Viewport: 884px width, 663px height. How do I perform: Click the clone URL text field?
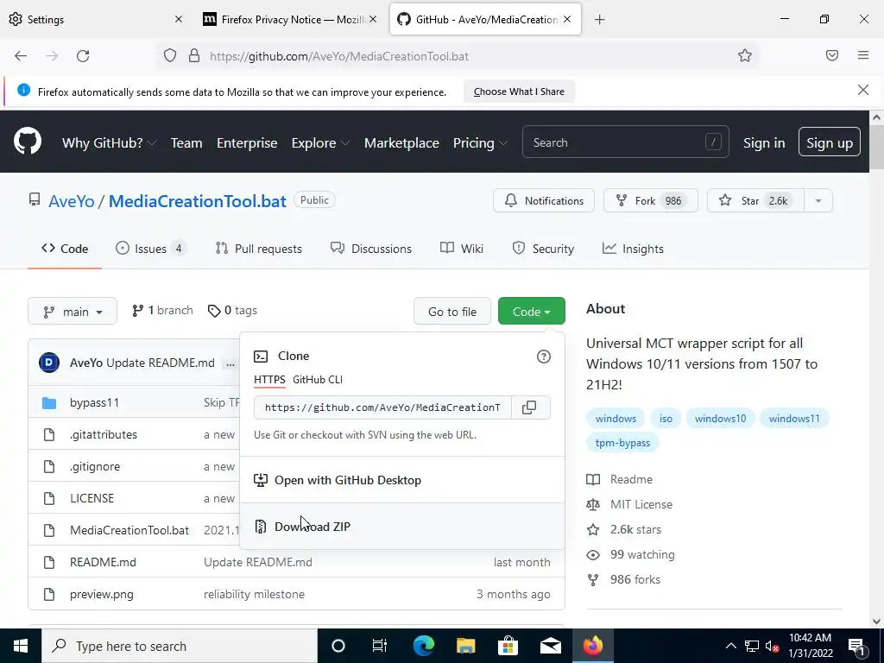382,407
